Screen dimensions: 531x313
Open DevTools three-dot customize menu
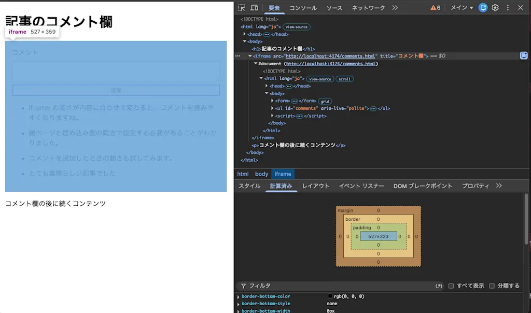coord(508,7)
